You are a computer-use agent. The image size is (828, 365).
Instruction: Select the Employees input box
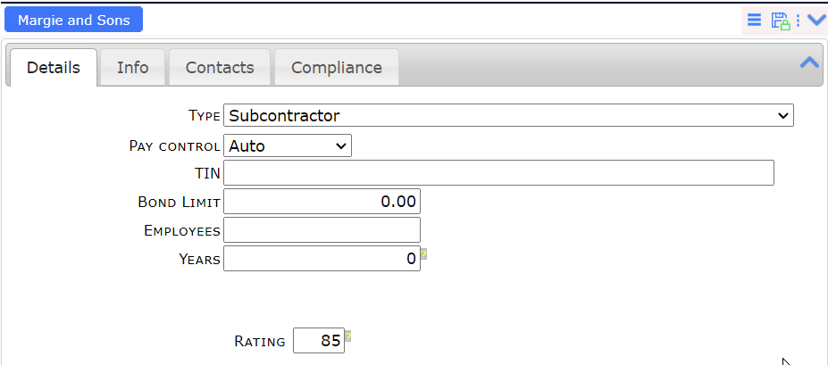322,230
